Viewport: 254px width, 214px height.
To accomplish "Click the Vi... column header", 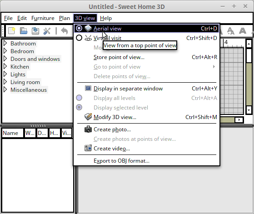I will [x=66, y=133].
